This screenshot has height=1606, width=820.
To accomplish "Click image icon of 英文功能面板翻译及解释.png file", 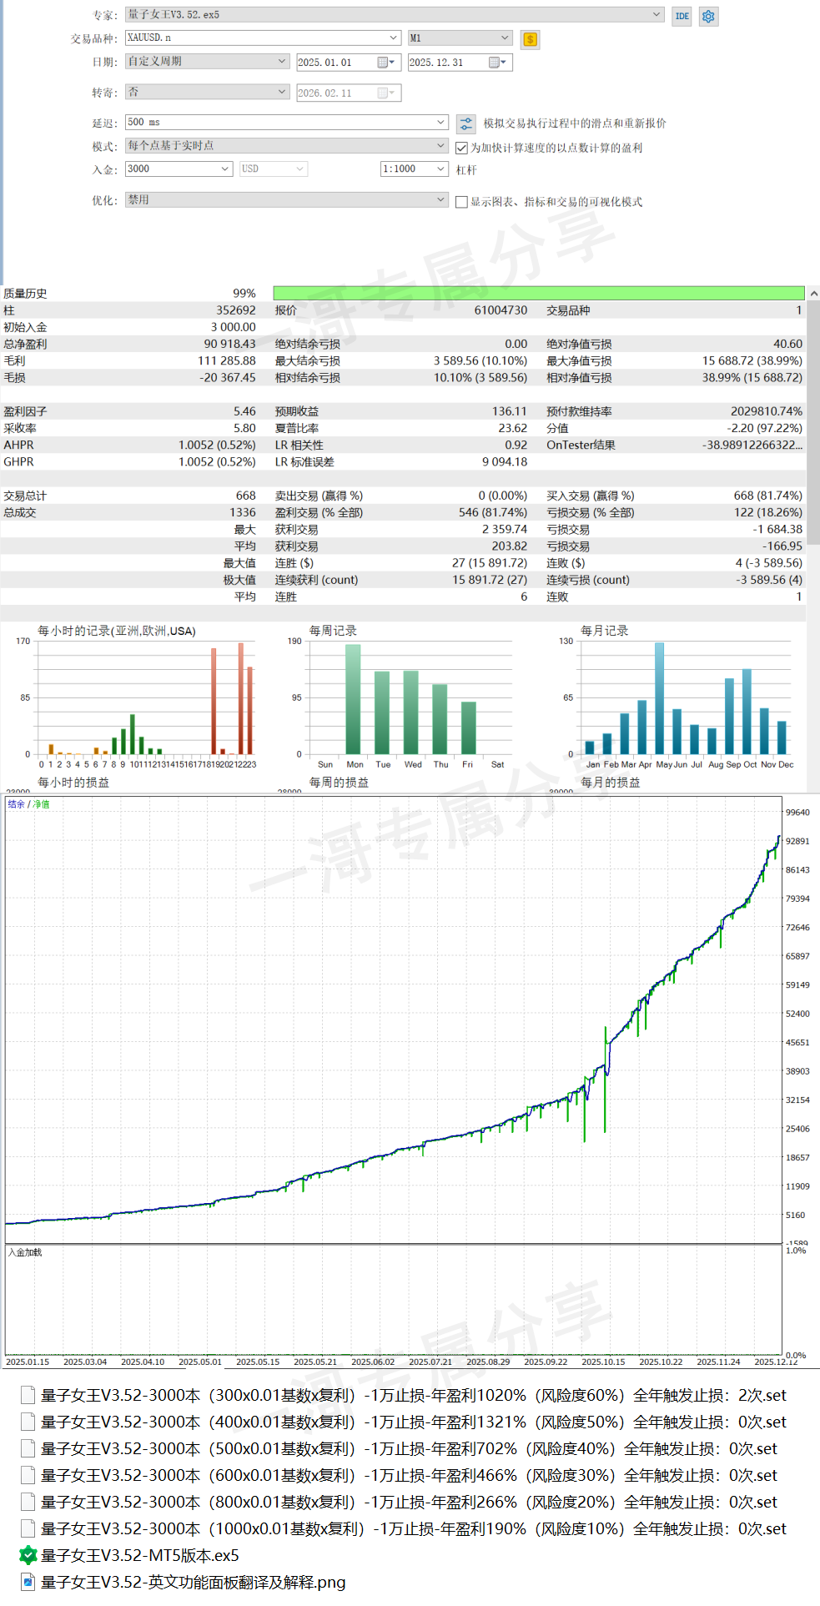I will (28, 1582).
